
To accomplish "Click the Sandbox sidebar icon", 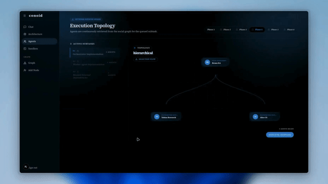I will pyautogui.click(x=25, y=49).
